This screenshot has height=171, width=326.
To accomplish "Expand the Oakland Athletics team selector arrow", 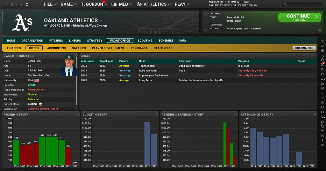I will coord(101,21).
